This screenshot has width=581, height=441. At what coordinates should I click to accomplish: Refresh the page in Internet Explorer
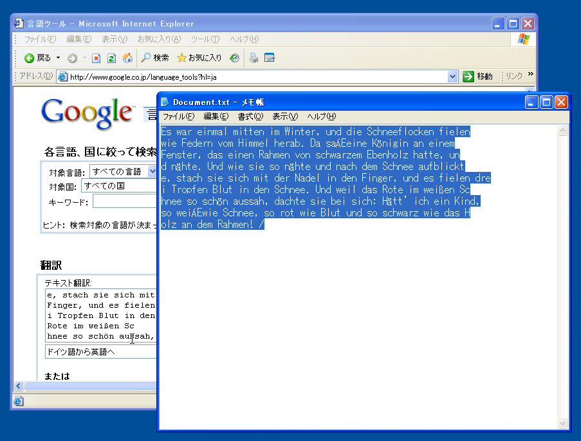point(111,58)
